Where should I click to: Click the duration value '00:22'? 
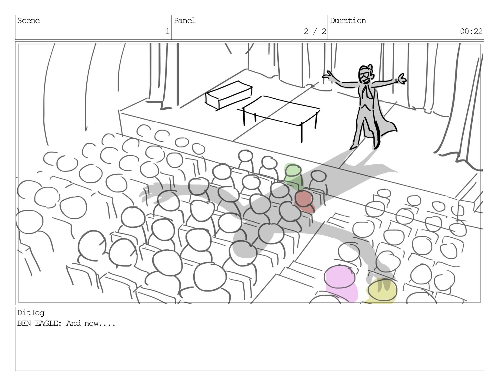coord(471,31)
